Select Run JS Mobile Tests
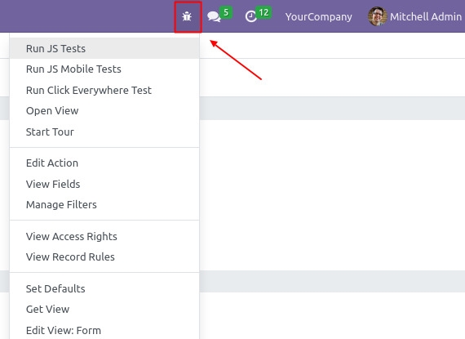 tap(104, 69)
